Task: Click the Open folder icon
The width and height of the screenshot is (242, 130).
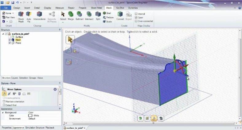Action: coord(8,3)
